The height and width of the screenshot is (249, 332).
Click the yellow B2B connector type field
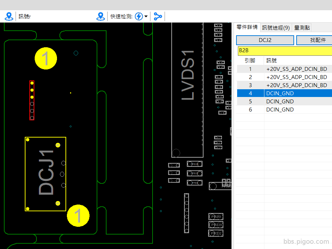283,50
